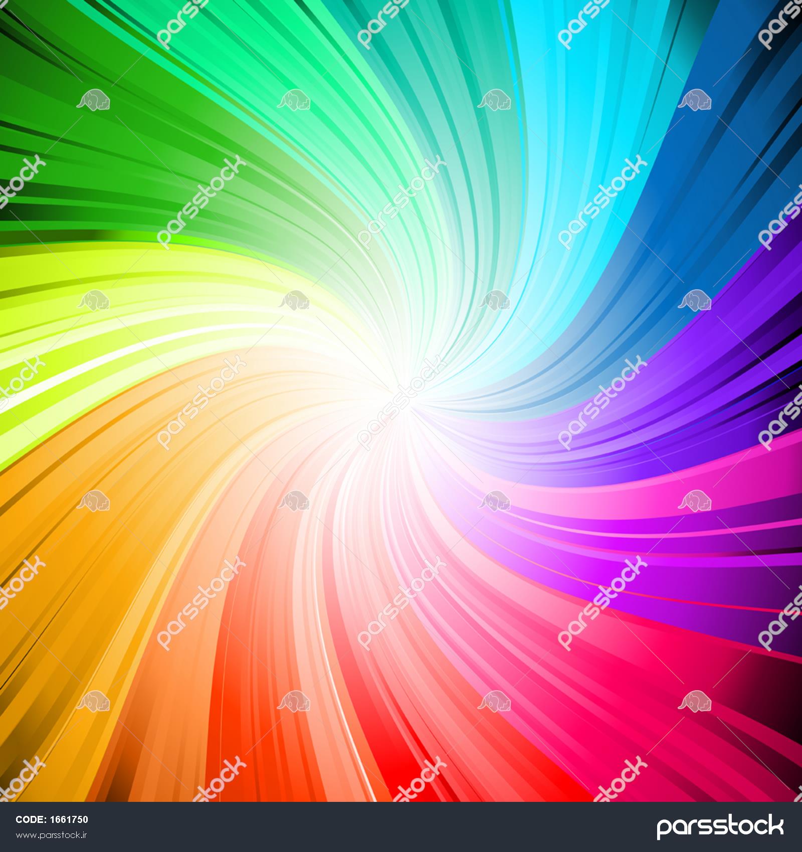Click the top-row watermark icon on the cyan streaks

(494, 100)
